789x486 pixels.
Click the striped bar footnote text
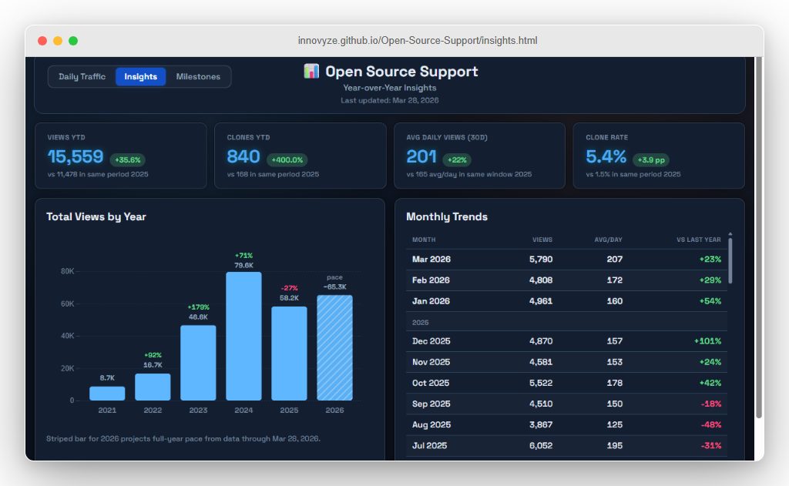pos(183,439)
